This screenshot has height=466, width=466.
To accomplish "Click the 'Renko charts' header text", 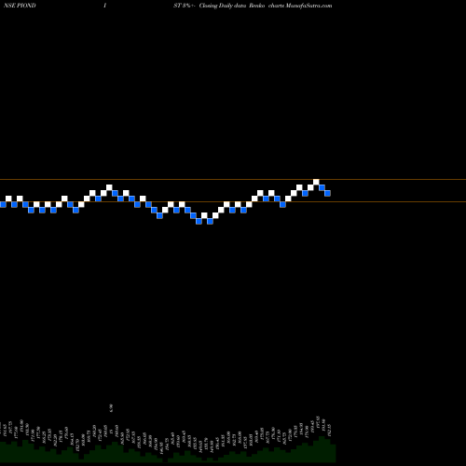I will [267, 6].
